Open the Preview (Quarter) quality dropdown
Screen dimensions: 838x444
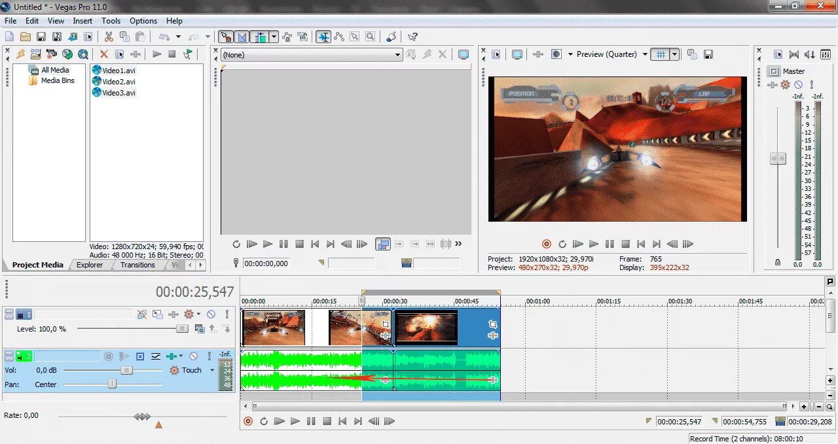coord(645,54)
